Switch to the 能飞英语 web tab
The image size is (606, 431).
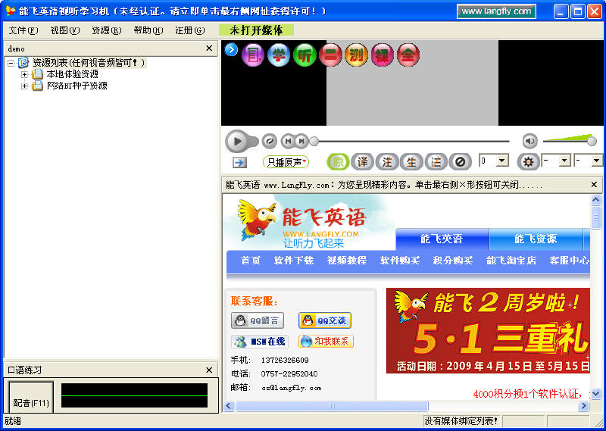coord(442,239)
